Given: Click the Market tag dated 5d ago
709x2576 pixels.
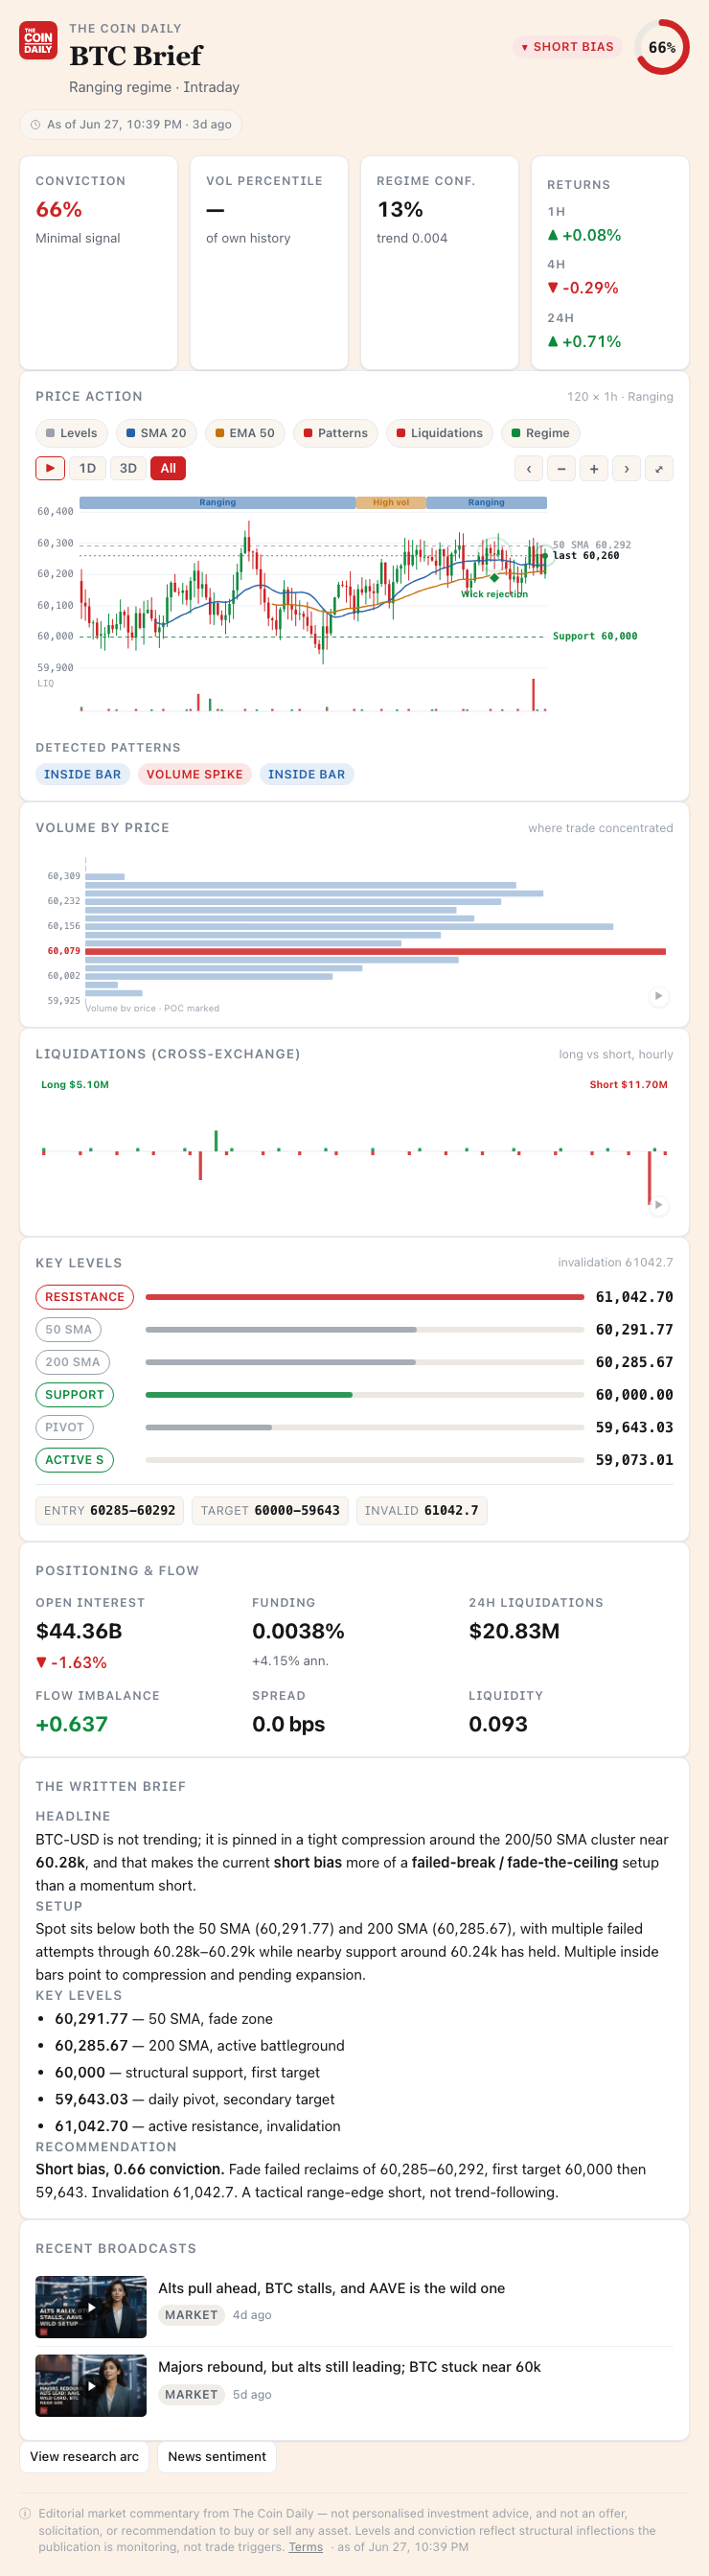Looking at the screenshot, I should click(x=191, y=2394).
